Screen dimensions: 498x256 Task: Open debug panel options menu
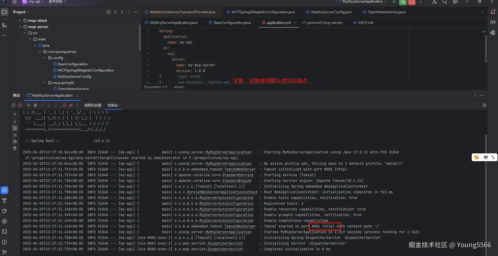pos(475,95)
